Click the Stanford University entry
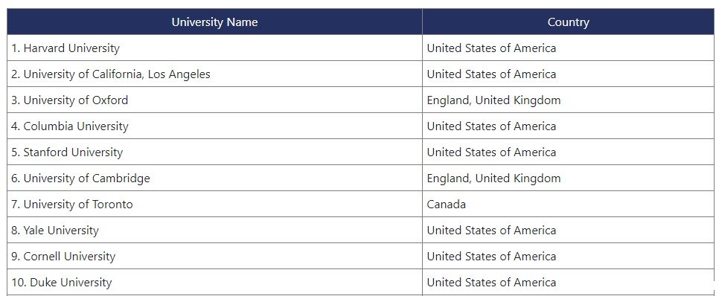The image size is (719, 296). [x=214, y=152]
